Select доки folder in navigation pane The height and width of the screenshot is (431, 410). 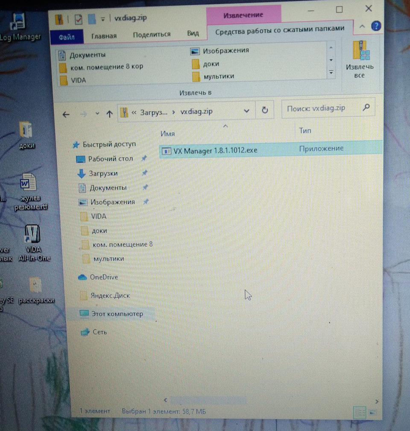click(x=94, y=231)
